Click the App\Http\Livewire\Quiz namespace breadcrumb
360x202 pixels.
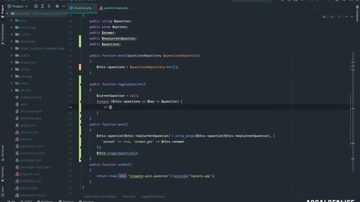100,196
